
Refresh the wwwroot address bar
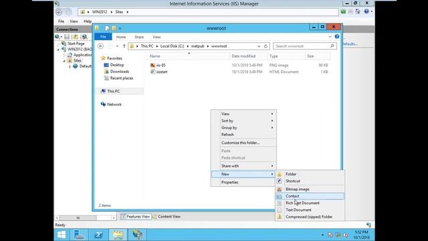[x=265, y=46]
